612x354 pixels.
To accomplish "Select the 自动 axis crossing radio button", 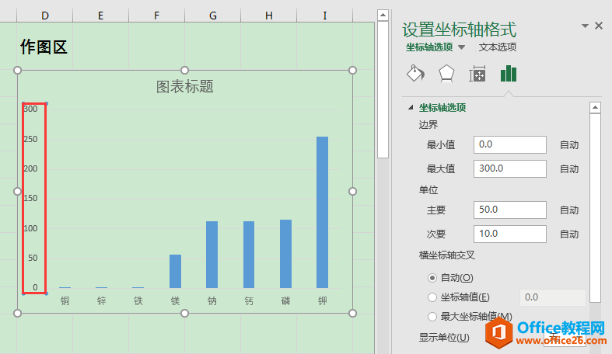I will pyautogui.click(x=432, y=277).
